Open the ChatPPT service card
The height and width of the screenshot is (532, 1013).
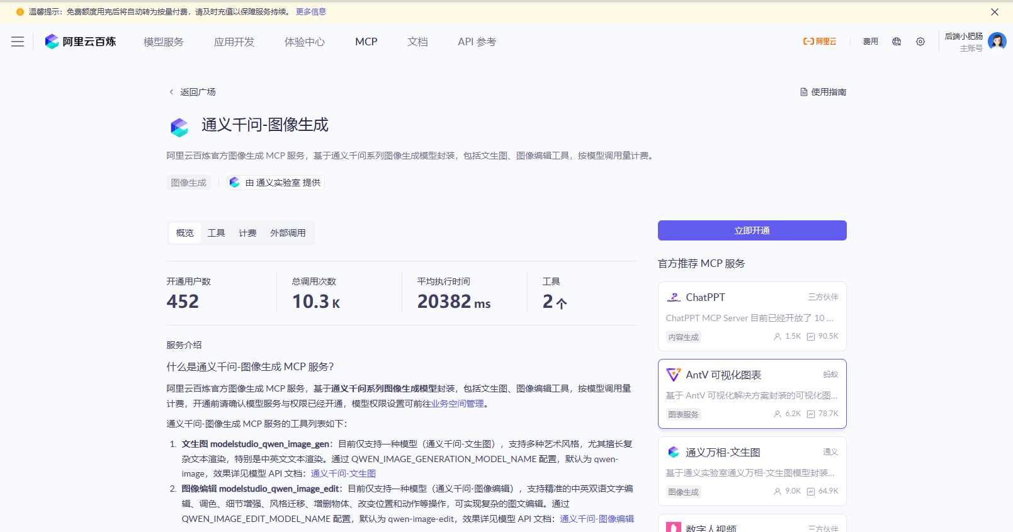[752, 316]
